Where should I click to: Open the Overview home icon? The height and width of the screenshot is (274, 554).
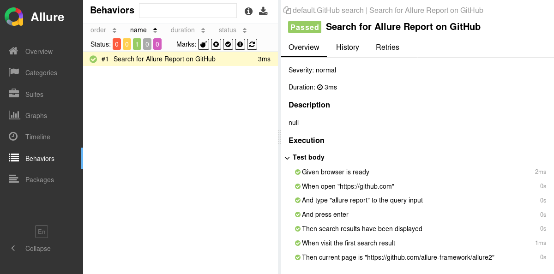click(39, 51)
